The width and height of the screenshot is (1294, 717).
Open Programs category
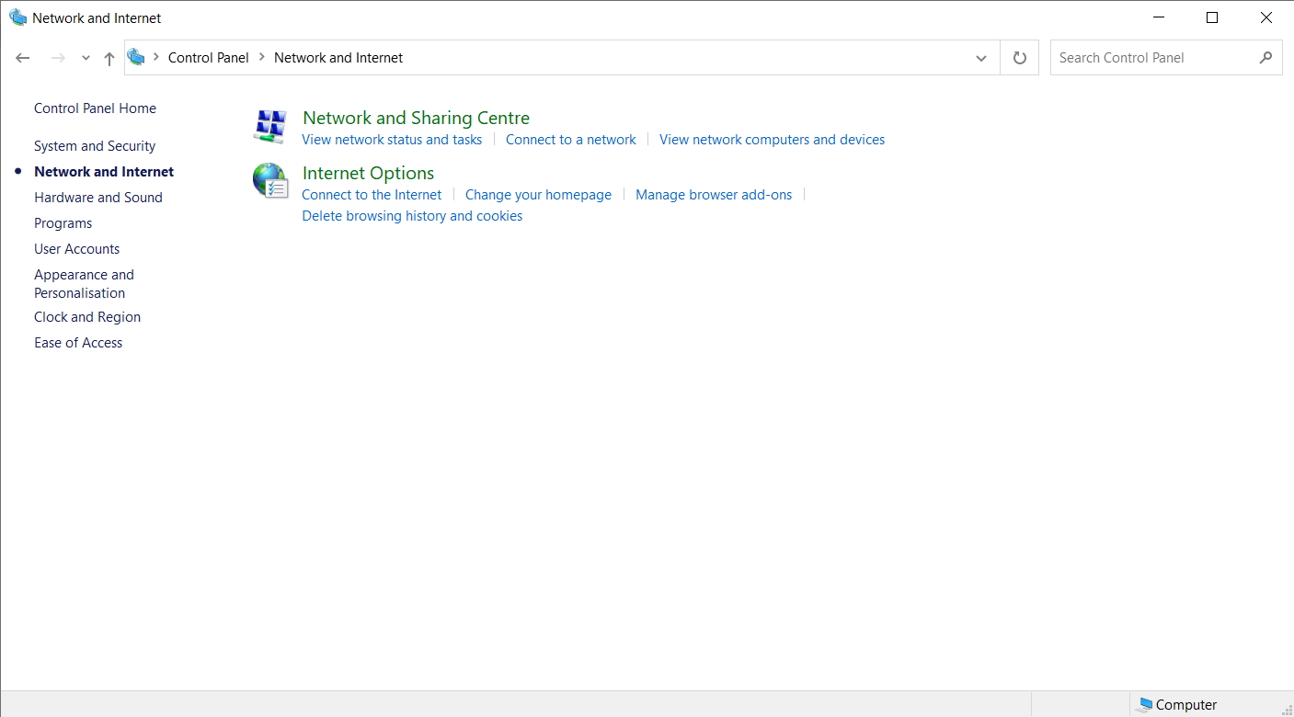63,223
